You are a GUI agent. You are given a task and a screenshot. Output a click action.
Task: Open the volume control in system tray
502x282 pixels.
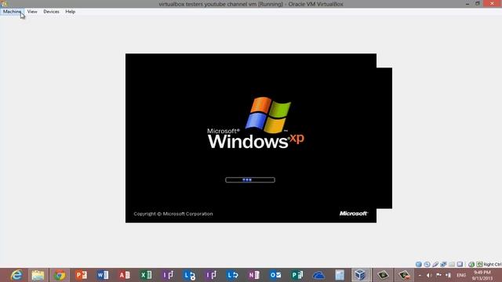429,275
